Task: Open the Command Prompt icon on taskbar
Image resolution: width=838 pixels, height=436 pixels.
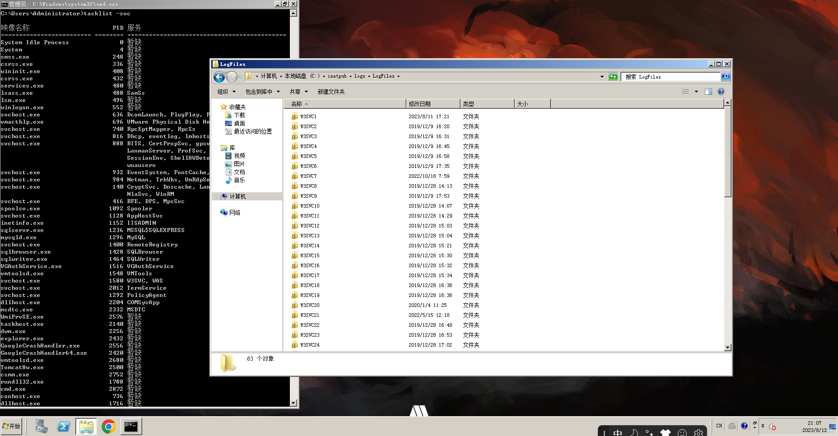Action: coord(131,426)
